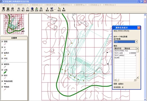This screenshot has height=101, width=147.
Task: Open the 图层管理 menu
Action: [80, 5]
